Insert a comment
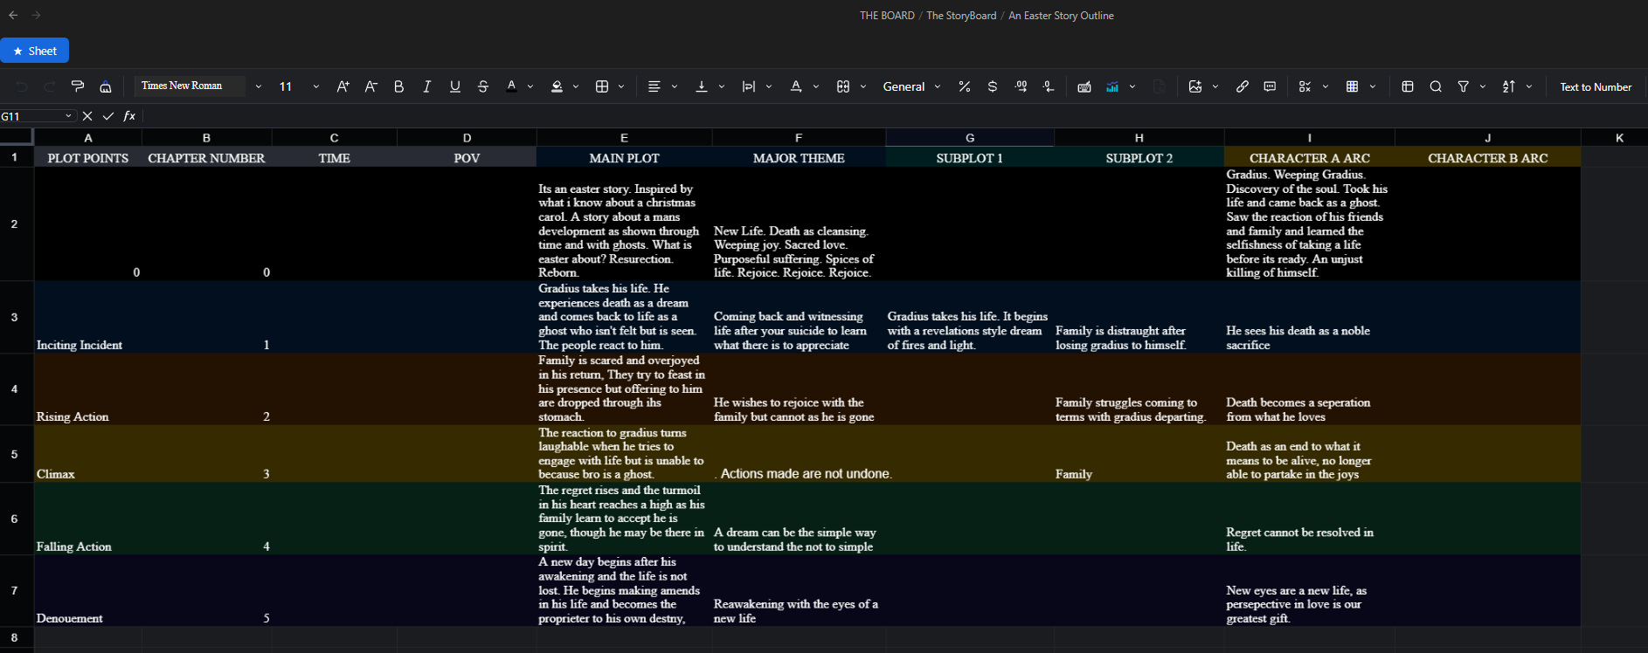Viewport: 1648px width, 653px height. tap(1270, 86)
